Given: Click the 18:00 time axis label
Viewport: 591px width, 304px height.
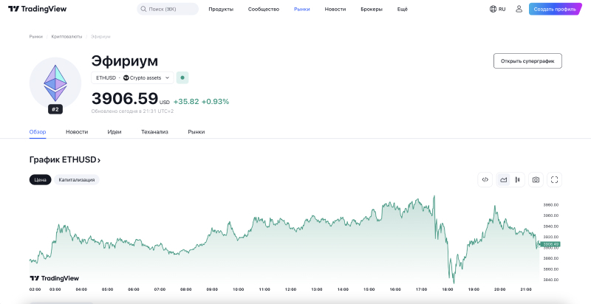Looking at the screenshot, I should 448,289.
